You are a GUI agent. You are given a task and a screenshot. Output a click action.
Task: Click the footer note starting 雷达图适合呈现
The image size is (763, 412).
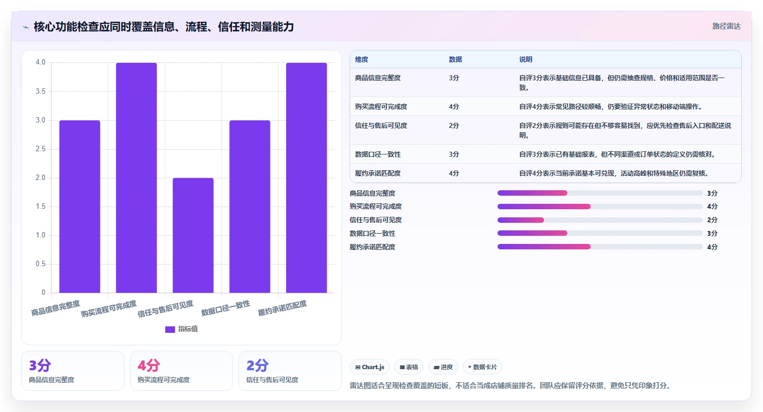510,386
